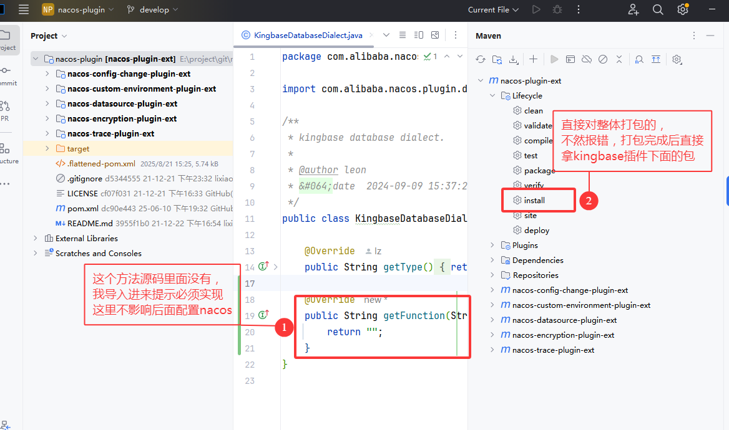This screenshot has width=729, height=430.
Task: Close the KingbaseDatabaseDialect.java tab
Action: click(x=371, y=35)
